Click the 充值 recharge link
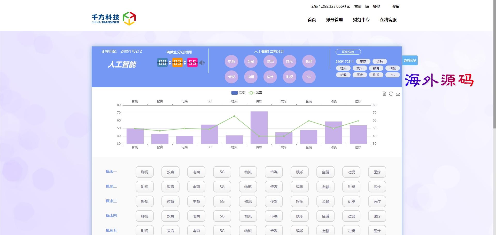Screen dimensions: 496x235 358,6
